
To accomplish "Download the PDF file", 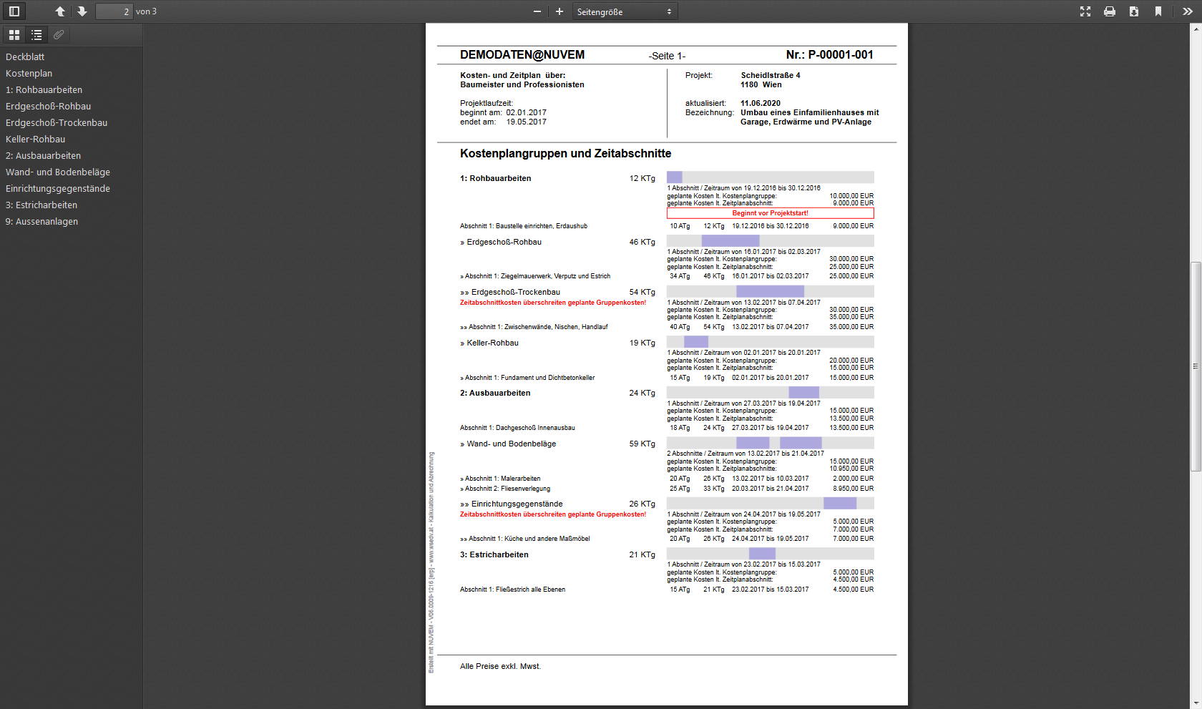I will pyautogui.click(x=1134, y=11).
